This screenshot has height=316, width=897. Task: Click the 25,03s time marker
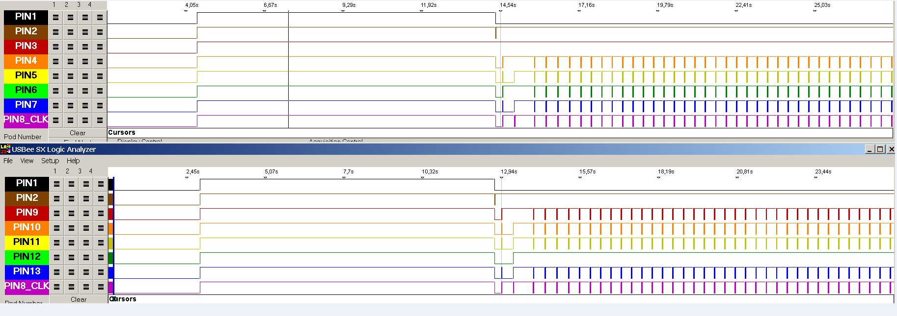(x=822, y=5)
